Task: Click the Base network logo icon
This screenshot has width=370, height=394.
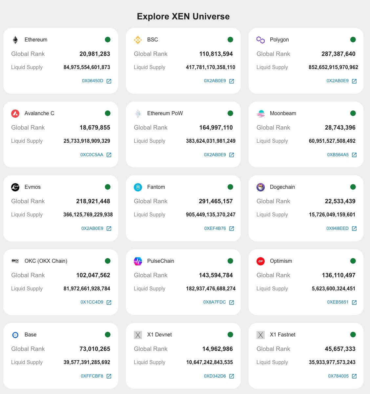Action: pos(15,334)
